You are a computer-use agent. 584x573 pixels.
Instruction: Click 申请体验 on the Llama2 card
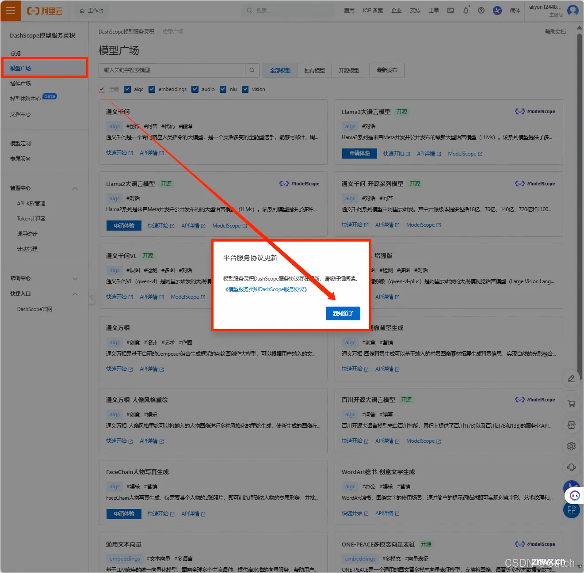tap(124, 225)
